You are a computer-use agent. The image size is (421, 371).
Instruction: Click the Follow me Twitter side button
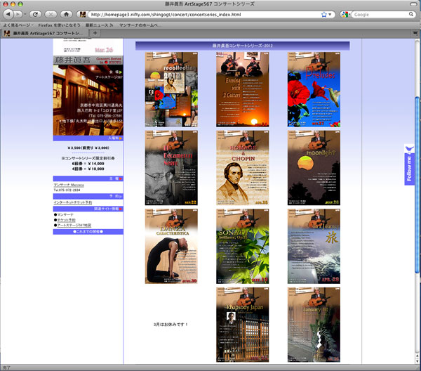click(409, 164)
